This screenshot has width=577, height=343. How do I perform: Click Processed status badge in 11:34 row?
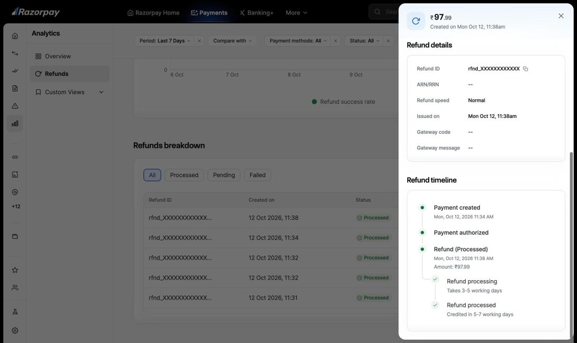coord(372,238)
